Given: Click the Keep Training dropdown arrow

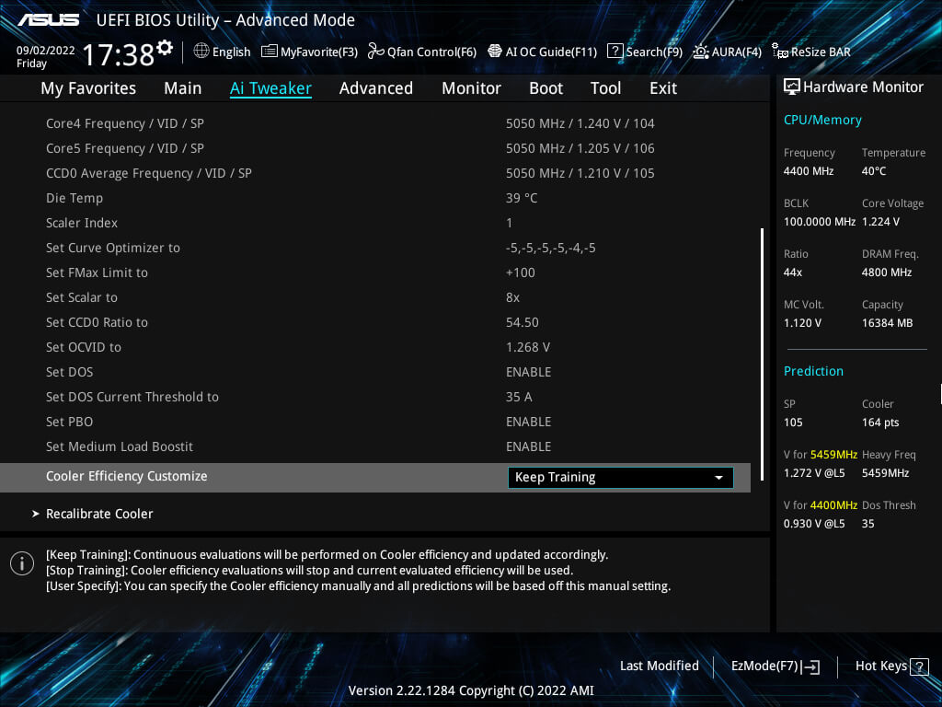Looking at the screenshot, I should point(718,478).
